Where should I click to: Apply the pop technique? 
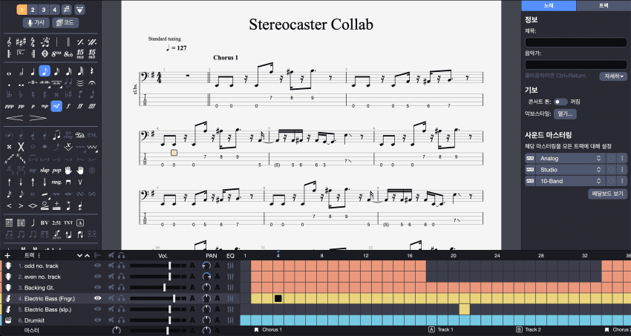coord(56,171)
